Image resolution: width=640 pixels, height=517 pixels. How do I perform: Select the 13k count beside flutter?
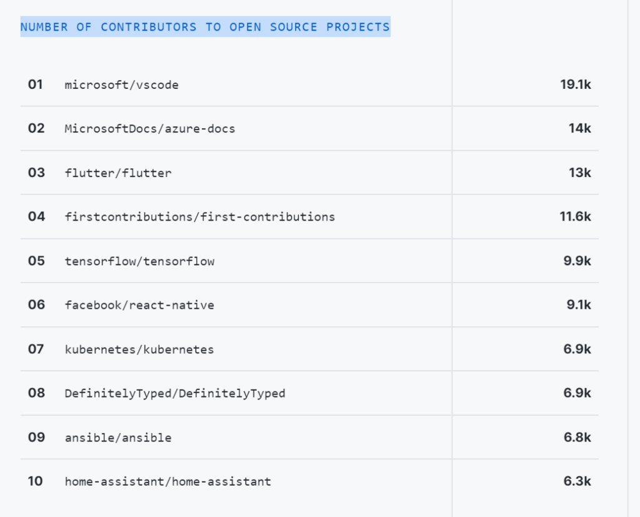tap(579, 173)
